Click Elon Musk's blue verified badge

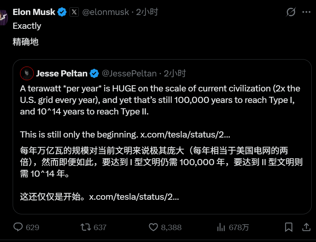(x=62, y=12)
